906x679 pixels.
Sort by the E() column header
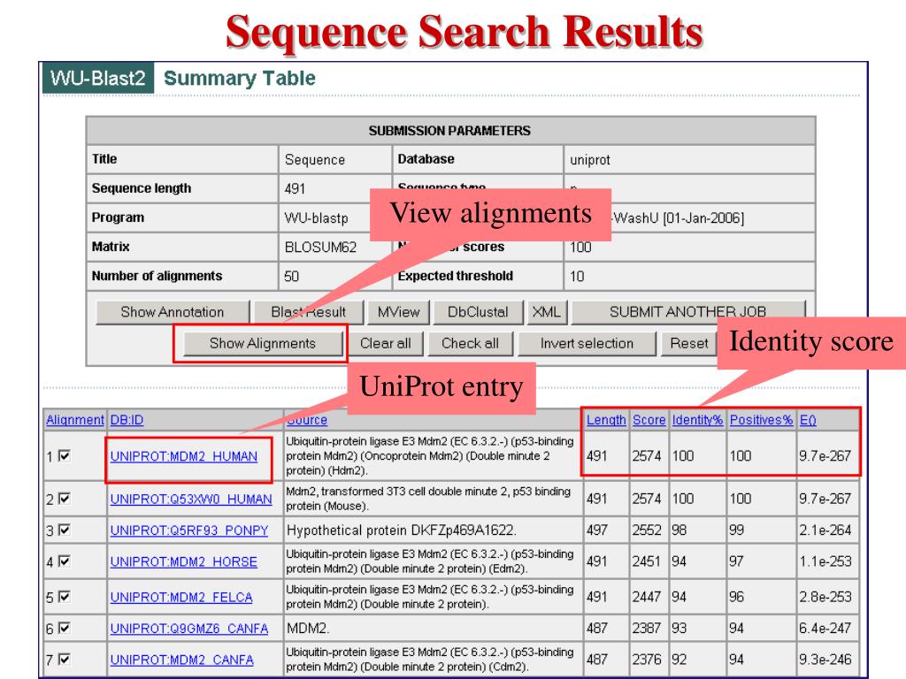[x=808, y=420]
